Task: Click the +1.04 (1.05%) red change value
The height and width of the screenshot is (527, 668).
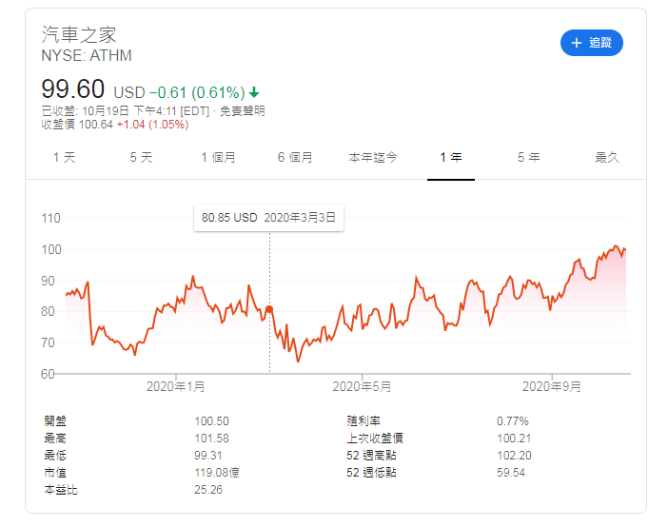Action: coord(152,125)
